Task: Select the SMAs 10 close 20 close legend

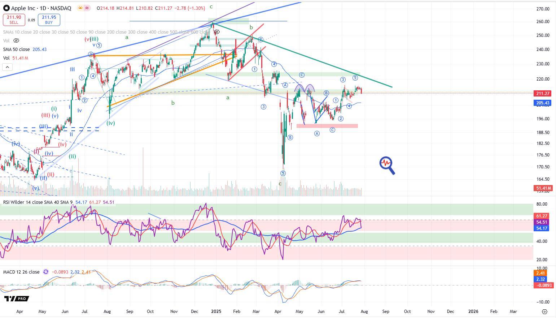Action: (x=107, y=32)
